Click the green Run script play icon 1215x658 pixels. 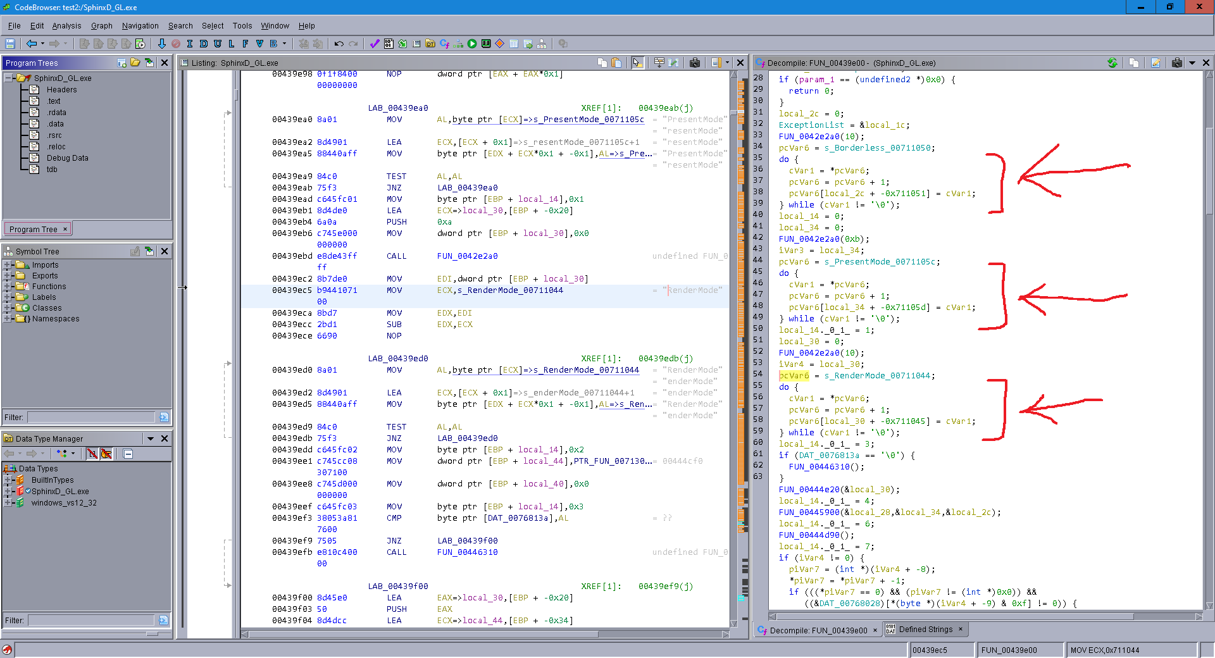[472, 44]
